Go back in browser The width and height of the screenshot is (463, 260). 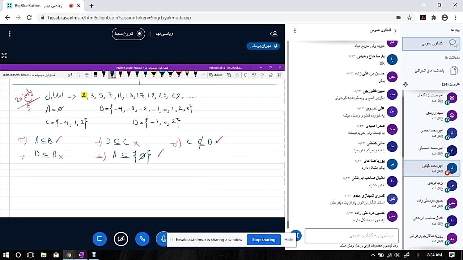coord(8,17)
